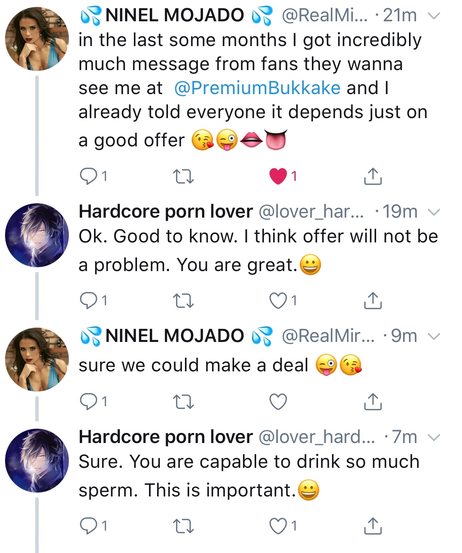The width and height of the screenshot is (462, 553).
Task: Expand the chevron menu on the 7m tweet
Action: 435,438
